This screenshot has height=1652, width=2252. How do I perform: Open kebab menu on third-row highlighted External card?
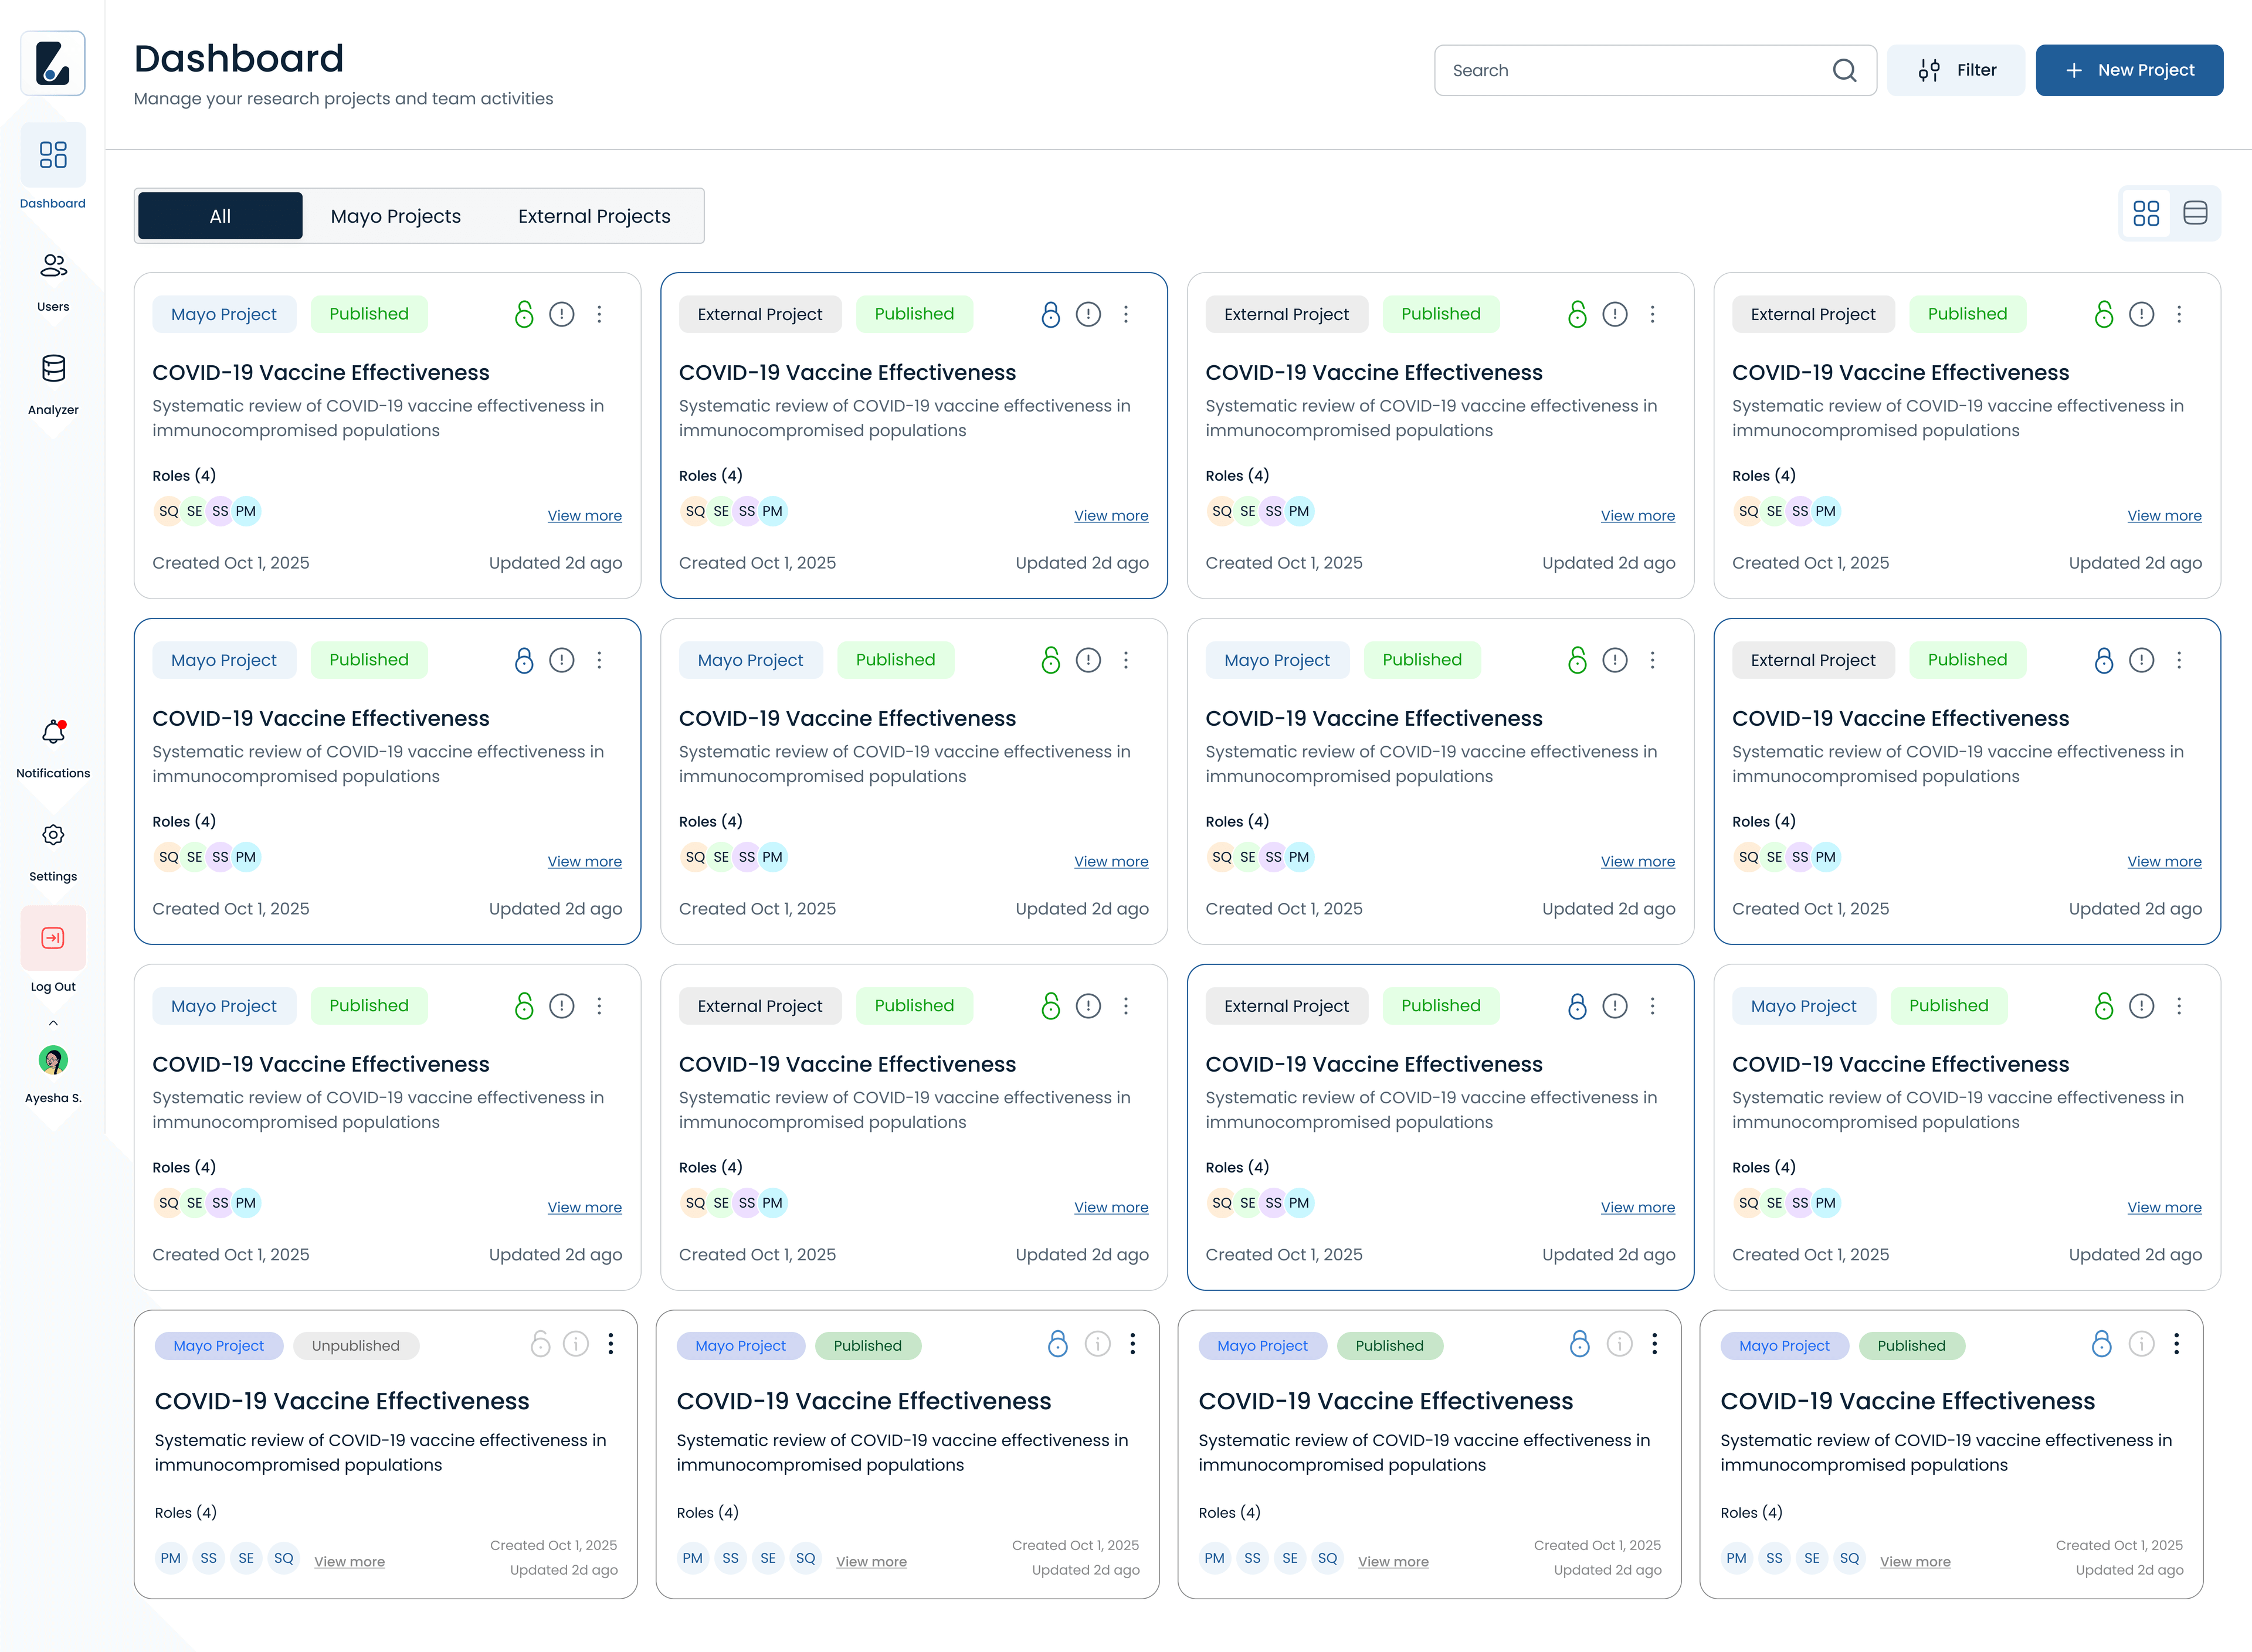(x=1653, y=1006)
